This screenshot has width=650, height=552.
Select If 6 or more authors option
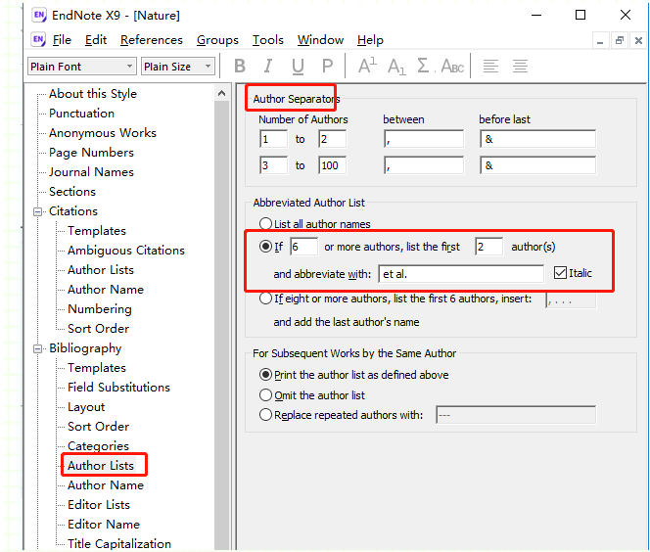[265, 247]
